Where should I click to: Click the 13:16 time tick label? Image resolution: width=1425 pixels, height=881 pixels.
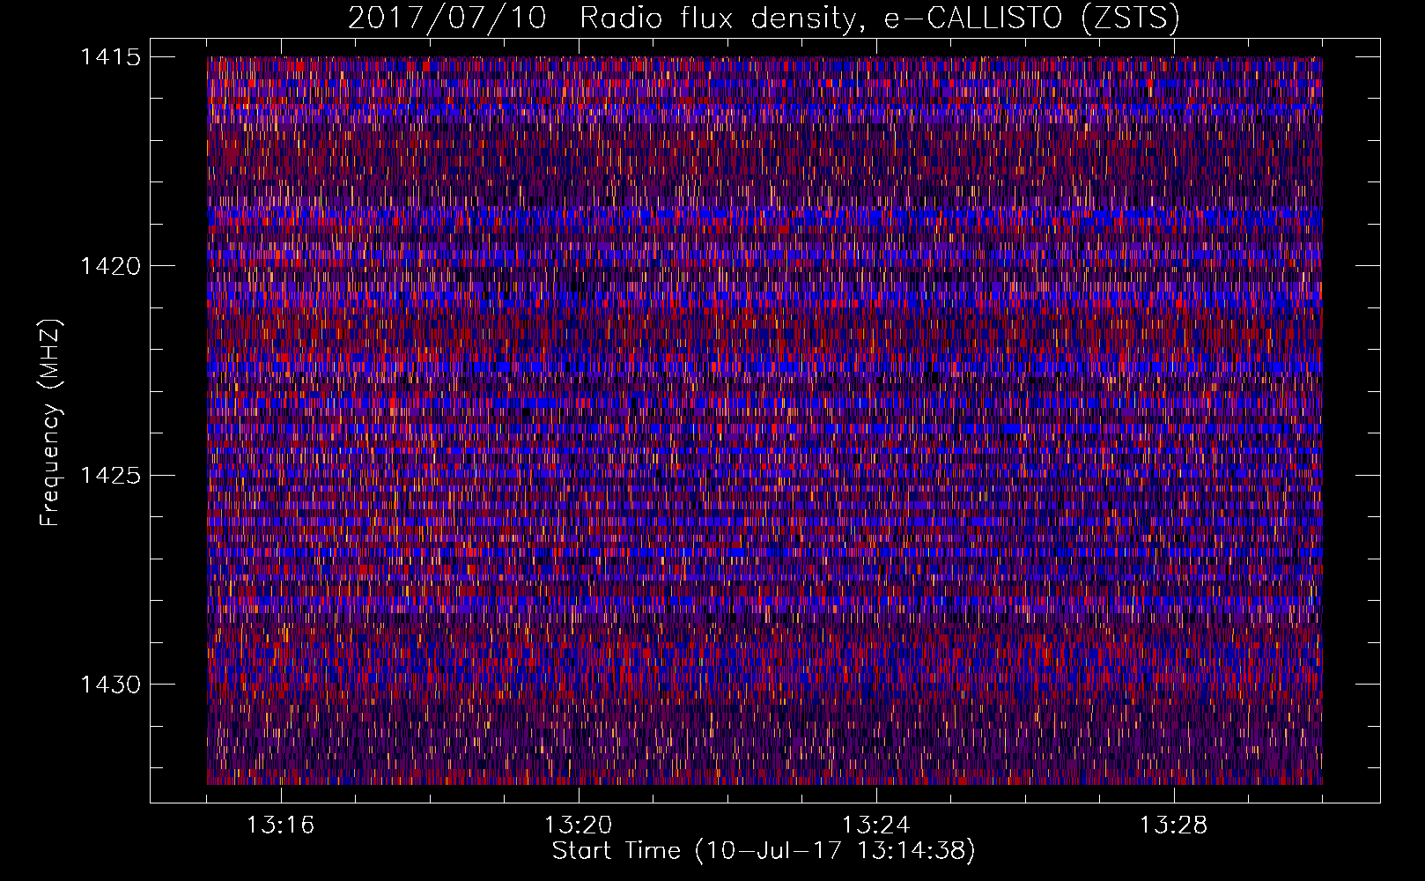[x=280, y=825]
